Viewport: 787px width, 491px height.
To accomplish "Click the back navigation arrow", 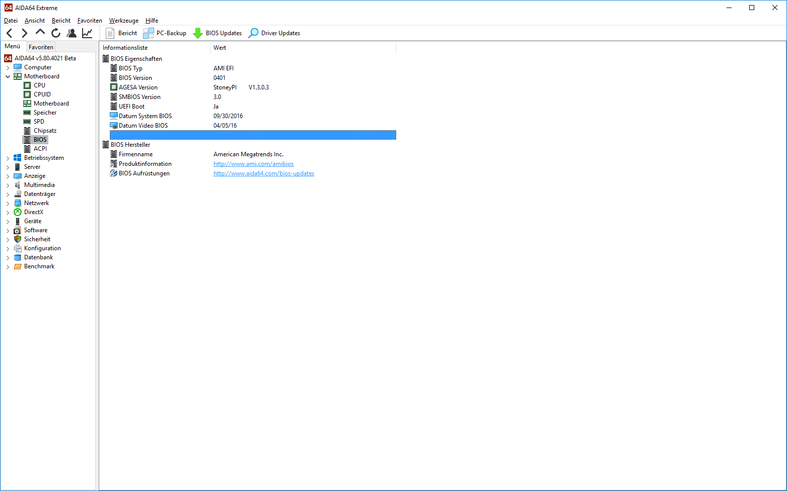I will tap(10, 33).
